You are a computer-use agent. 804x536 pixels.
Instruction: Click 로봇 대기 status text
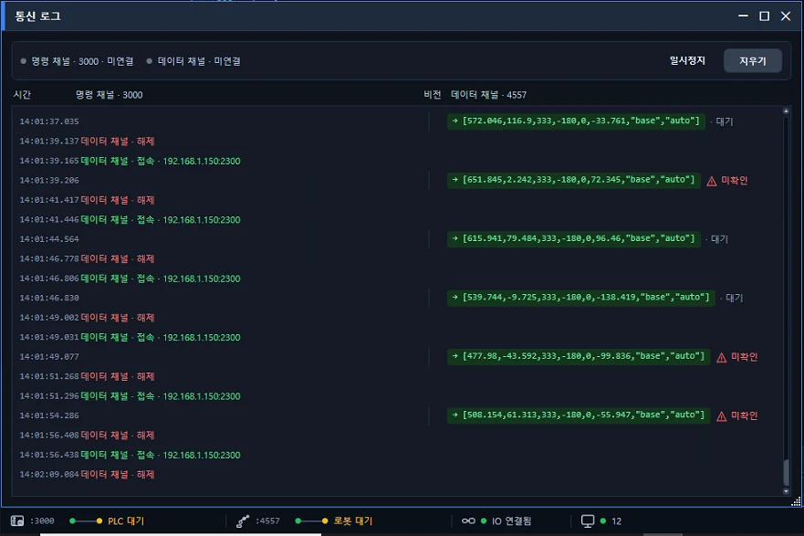point(353,521)
